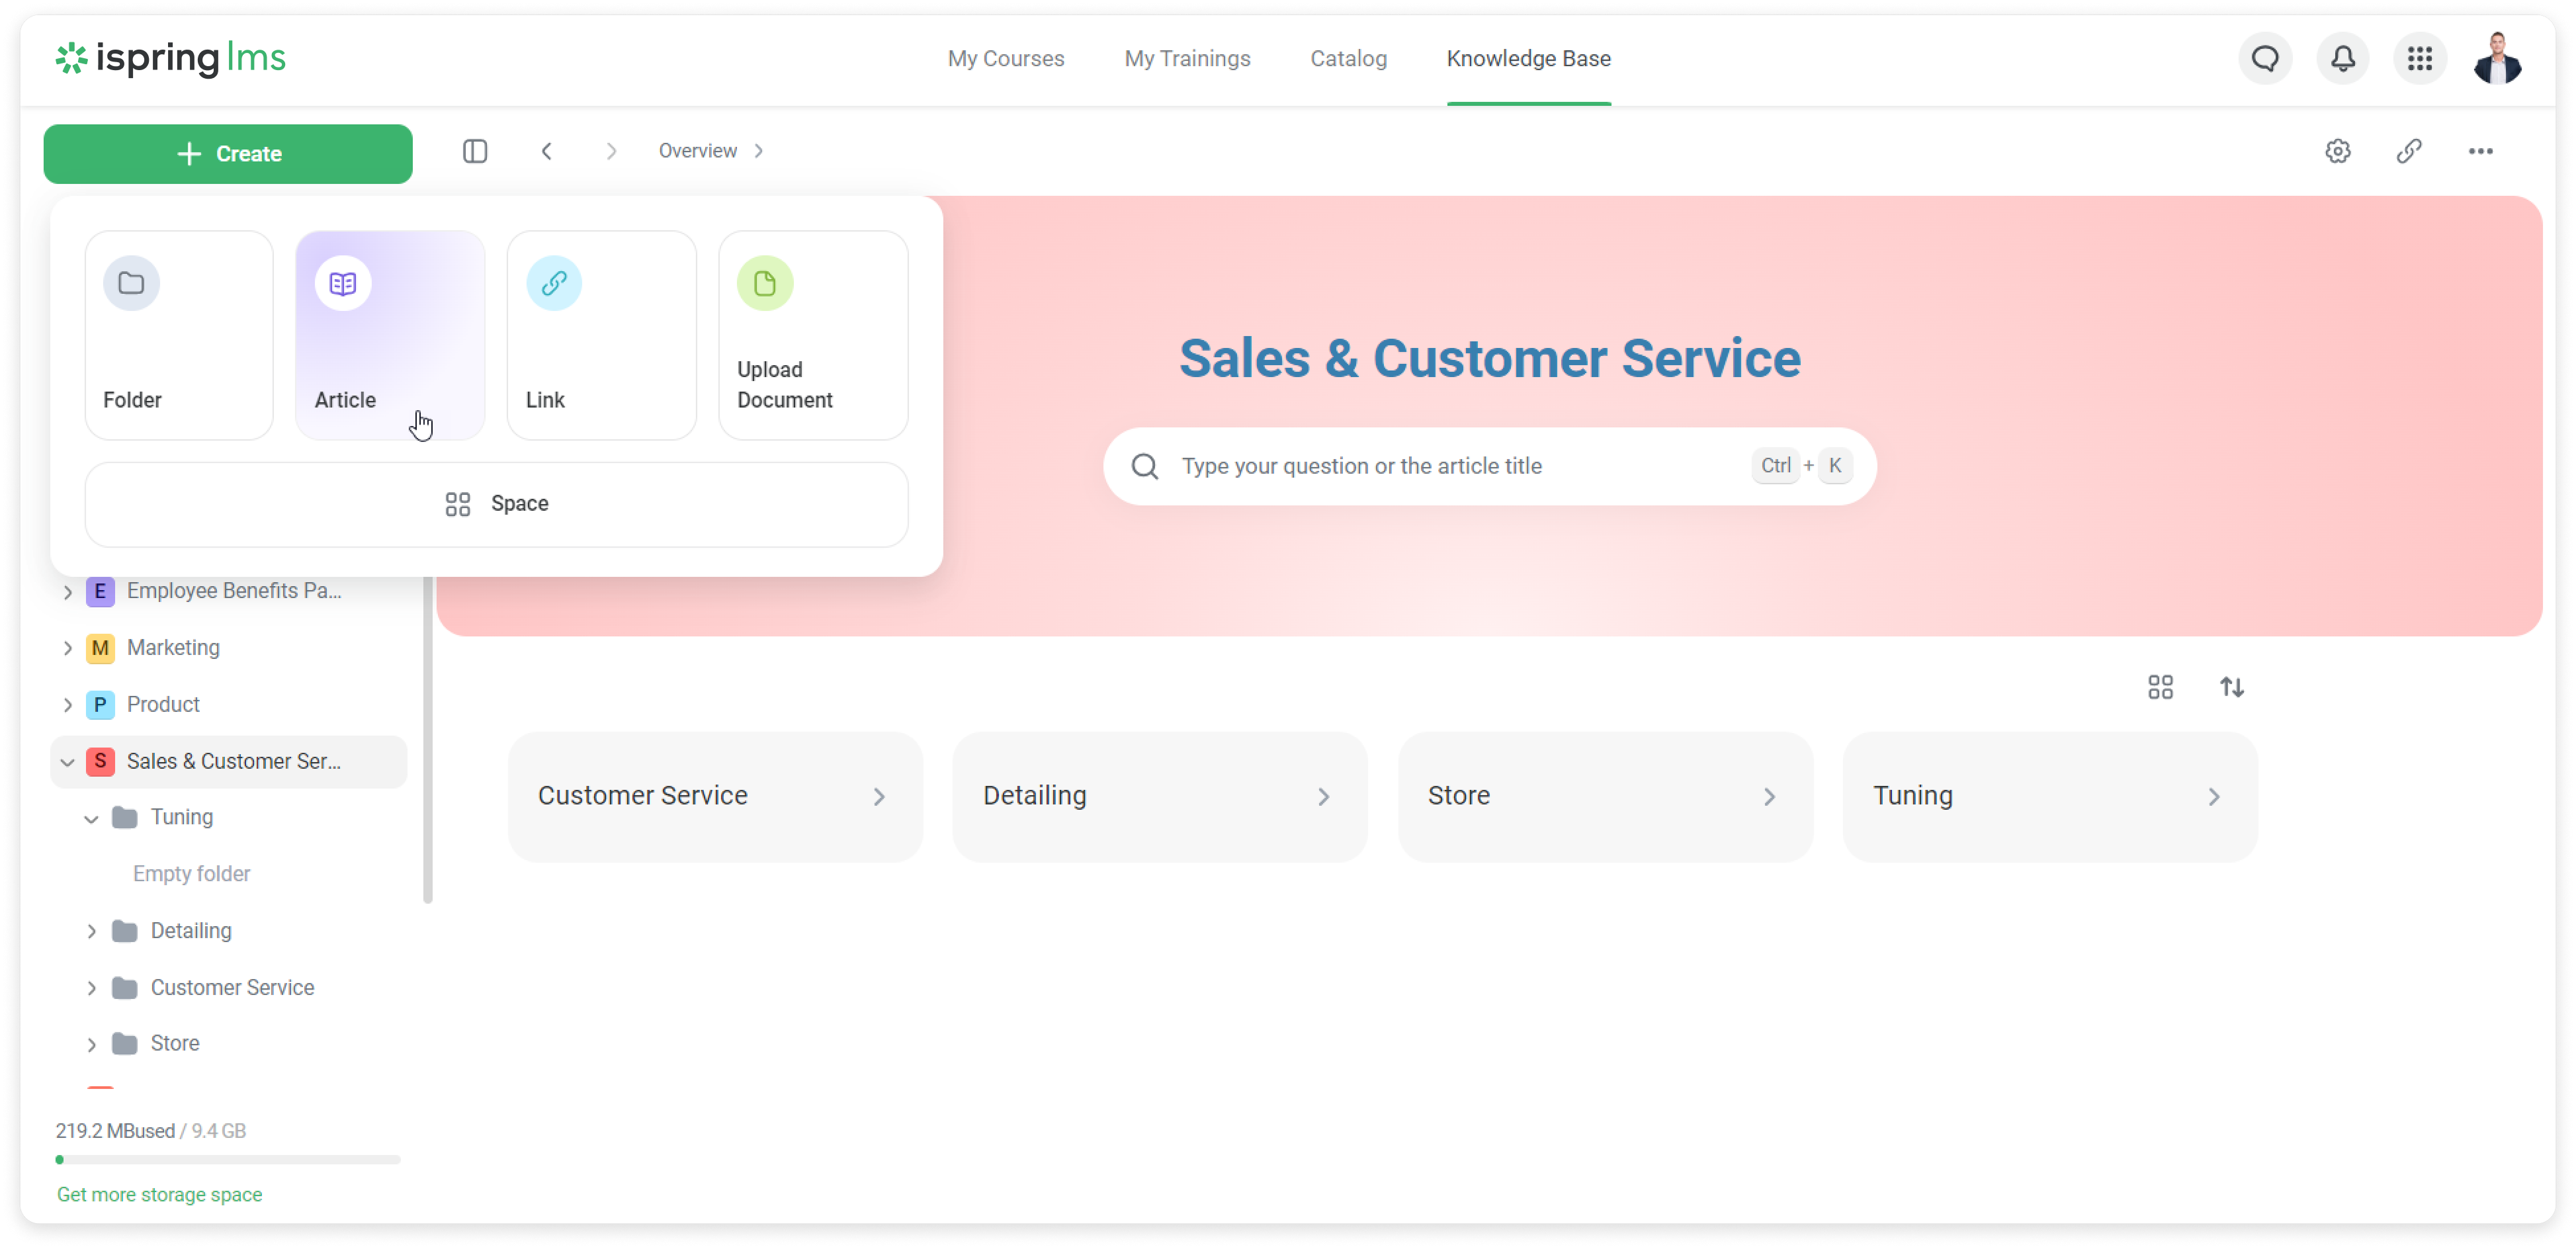Click the storage usage progress bar
Image resolution: width=2576 pixels, height=1249 pixels.
coord(228,1160)
